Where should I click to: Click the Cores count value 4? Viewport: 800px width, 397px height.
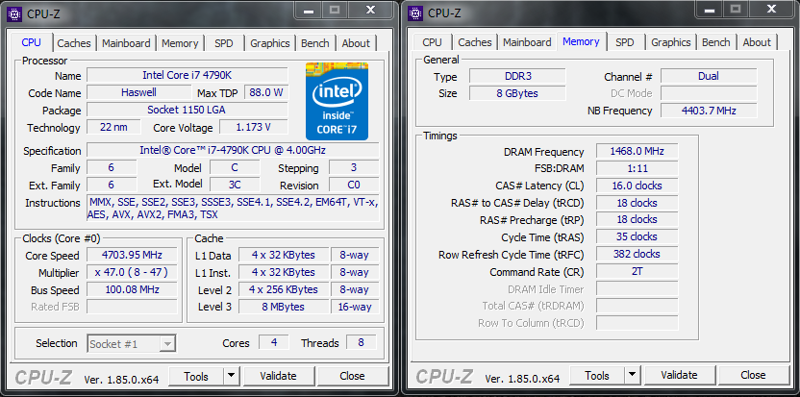(274, 343)
